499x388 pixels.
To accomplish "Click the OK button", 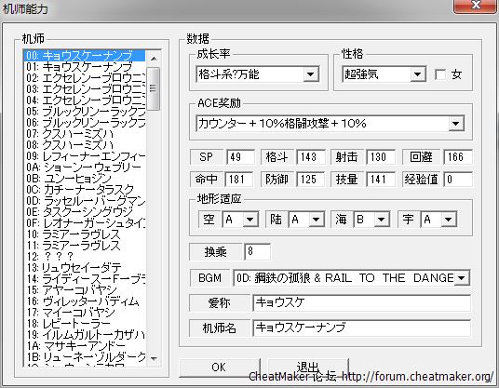I will click(220, 368).
